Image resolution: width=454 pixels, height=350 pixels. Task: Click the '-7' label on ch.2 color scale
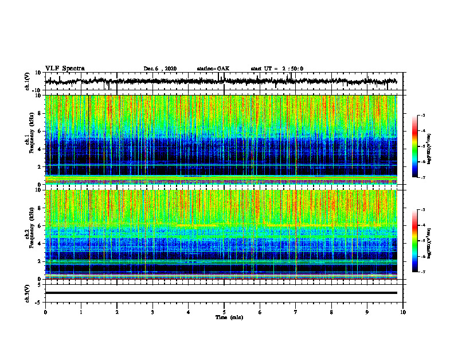pyautogui.click(x=422, y=272)
